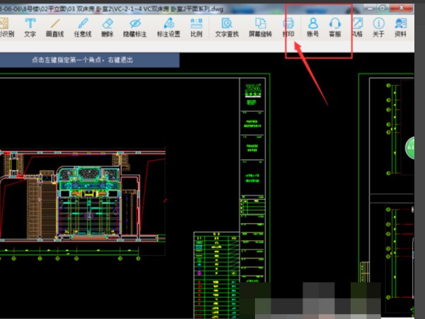
Task: Click the green circle badge on right edge
Action: 409,148
